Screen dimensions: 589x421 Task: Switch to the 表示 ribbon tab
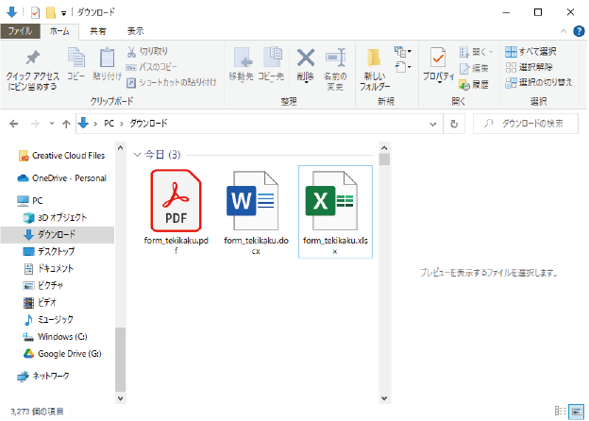coord(135,30)
